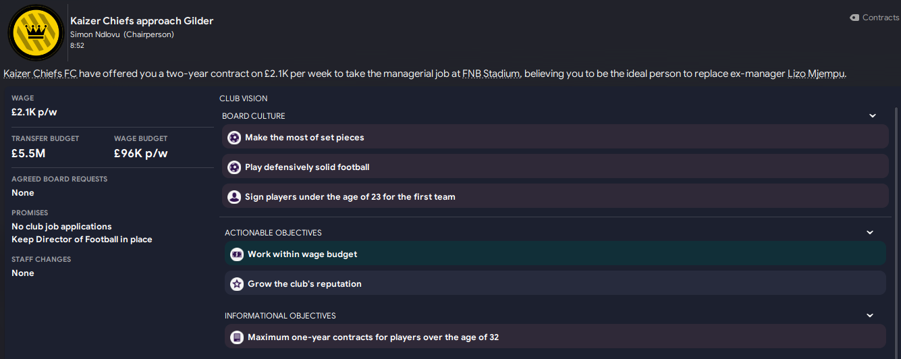Screen dimensions: 901x359
Task: Click the one-year contracts document icon
Action: 237,337
